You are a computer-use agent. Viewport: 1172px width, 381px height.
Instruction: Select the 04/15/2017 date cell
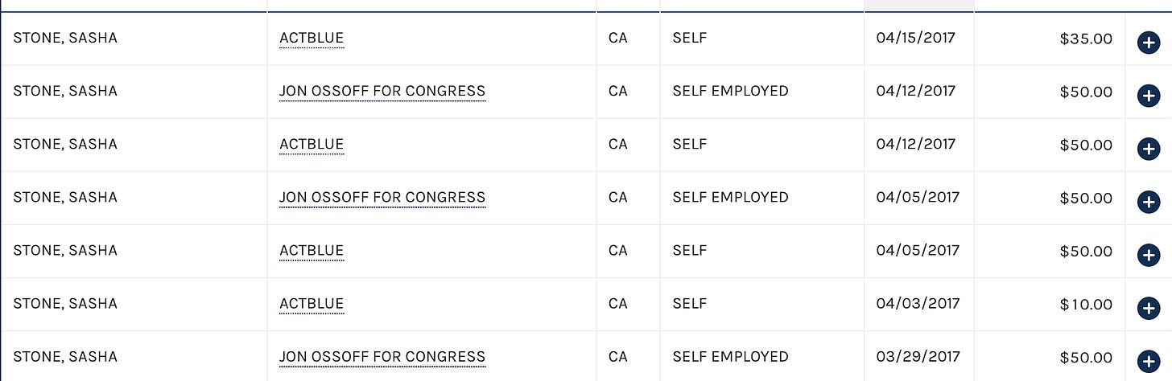click(919, 39)
